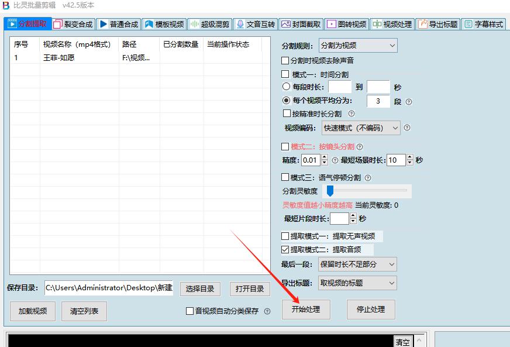Switch to the 字幕样式 tab
The height and width of the screenshot is (347, 510).
(485, 24)
